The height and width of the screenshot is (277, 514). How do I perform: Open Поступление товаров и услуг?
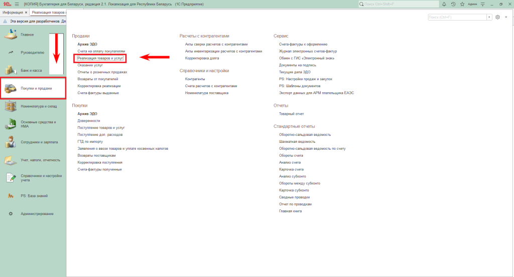101,128
